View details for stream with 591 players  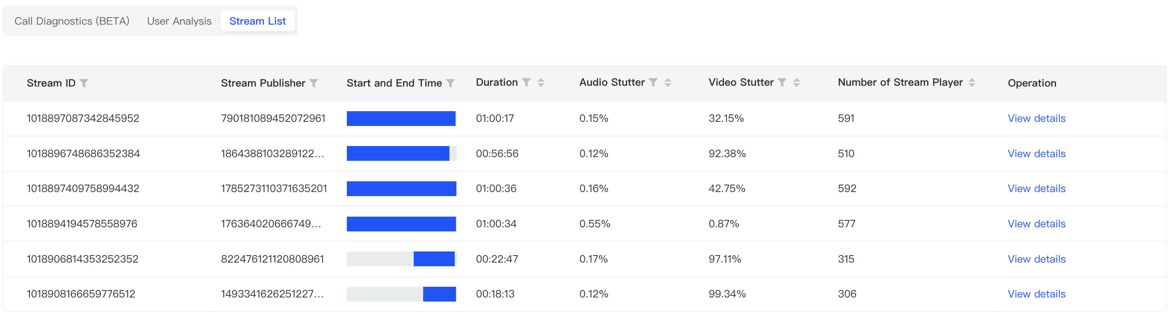click(1036, 118)
